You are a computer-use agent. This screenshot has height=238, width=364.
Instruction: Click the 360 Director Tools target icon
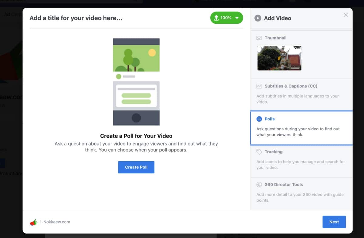click(x=259, y=184)
